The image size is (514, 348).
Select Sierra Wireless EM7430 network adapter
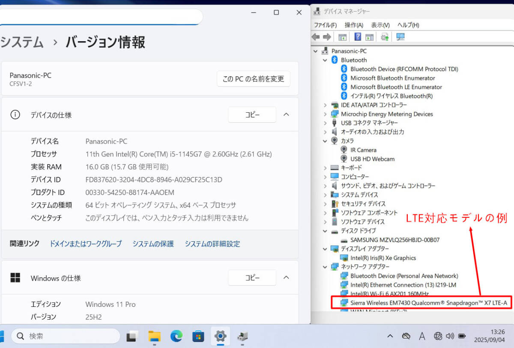click(428, 303)
